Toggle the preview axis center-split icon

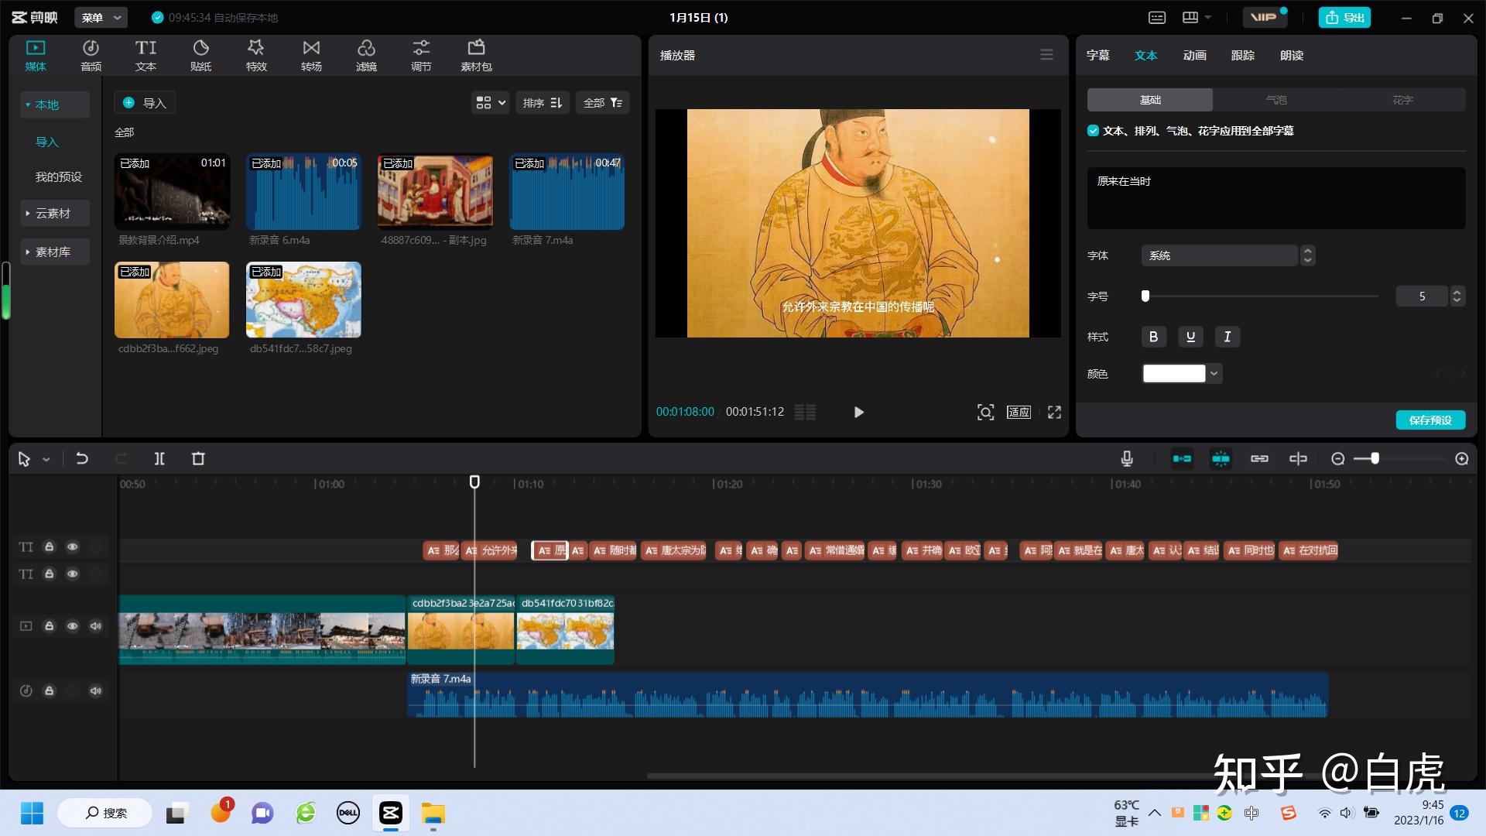1298,459
